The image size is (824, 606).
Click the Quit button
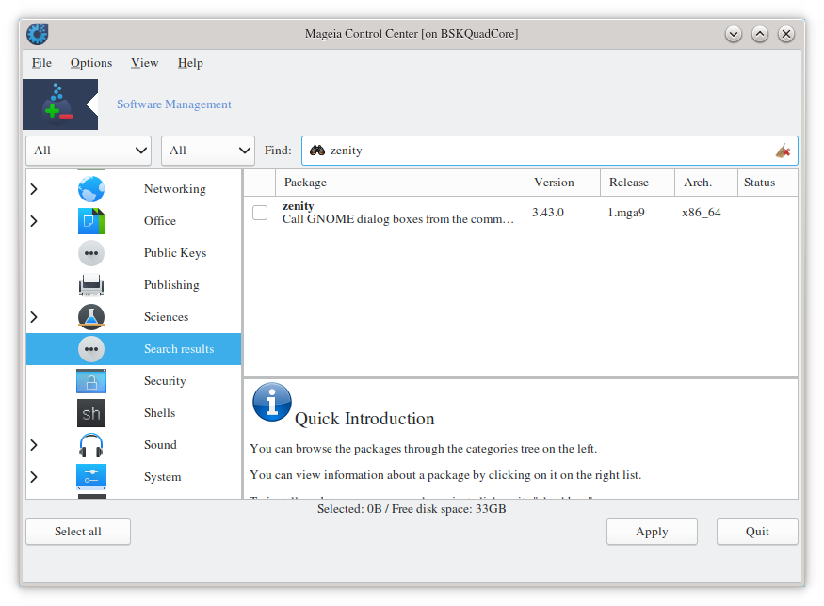757,532
